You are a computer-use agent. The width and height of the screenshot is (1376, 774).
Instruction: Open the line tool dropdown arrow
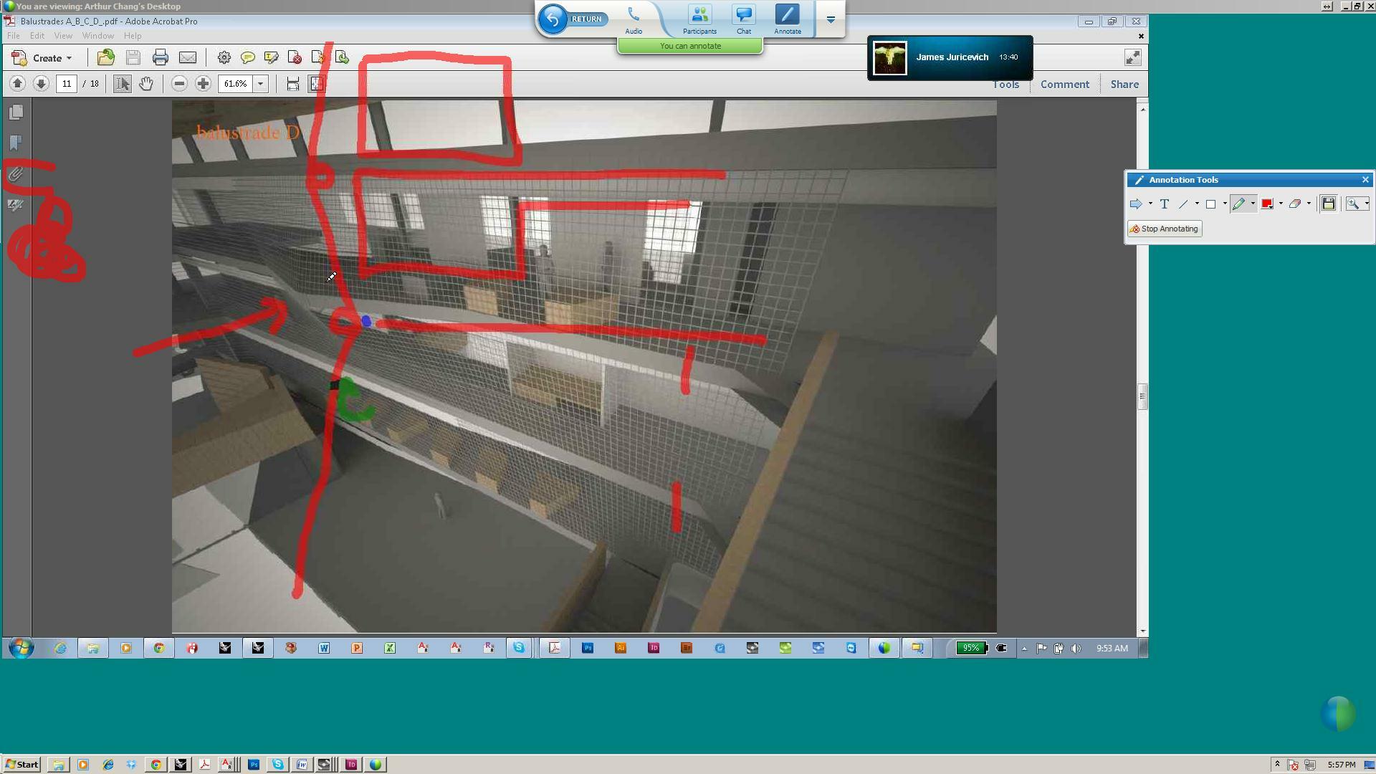[x=1197, y=204]
